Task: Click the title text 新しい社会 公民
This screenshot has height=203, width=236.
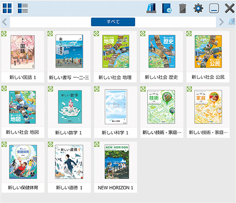Action: (x=208, y=77)
